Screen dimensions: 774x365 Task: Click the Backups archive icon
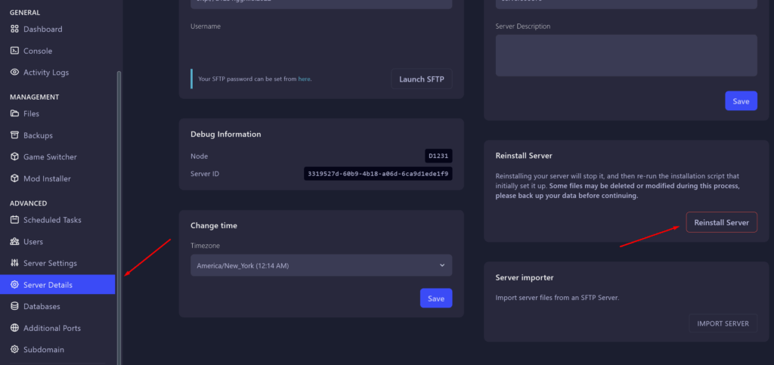tap(14, 135)
